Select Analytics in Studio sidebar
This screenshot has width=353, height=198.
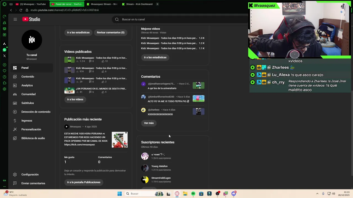(x=32, y=86)
